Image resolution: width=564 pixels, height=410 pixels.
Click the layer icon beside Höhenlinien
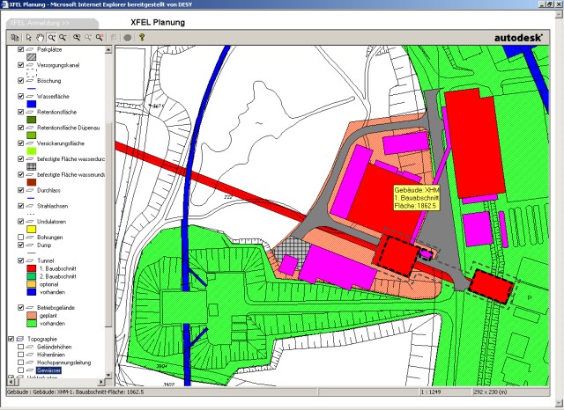tap(30, 355)
